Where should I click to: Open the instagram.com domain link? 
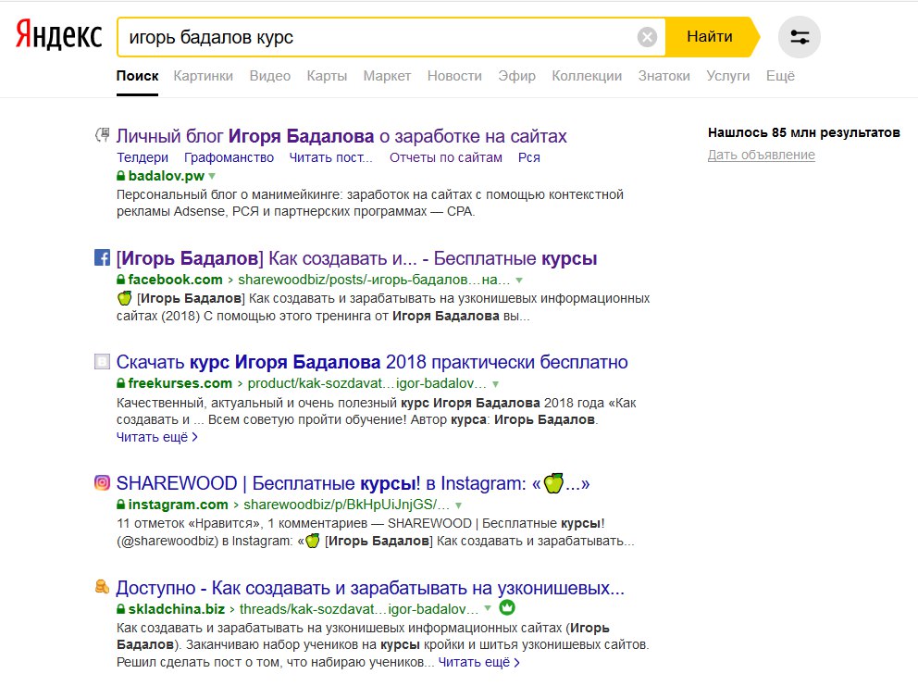pyautogui.click(x=178, y=505)
